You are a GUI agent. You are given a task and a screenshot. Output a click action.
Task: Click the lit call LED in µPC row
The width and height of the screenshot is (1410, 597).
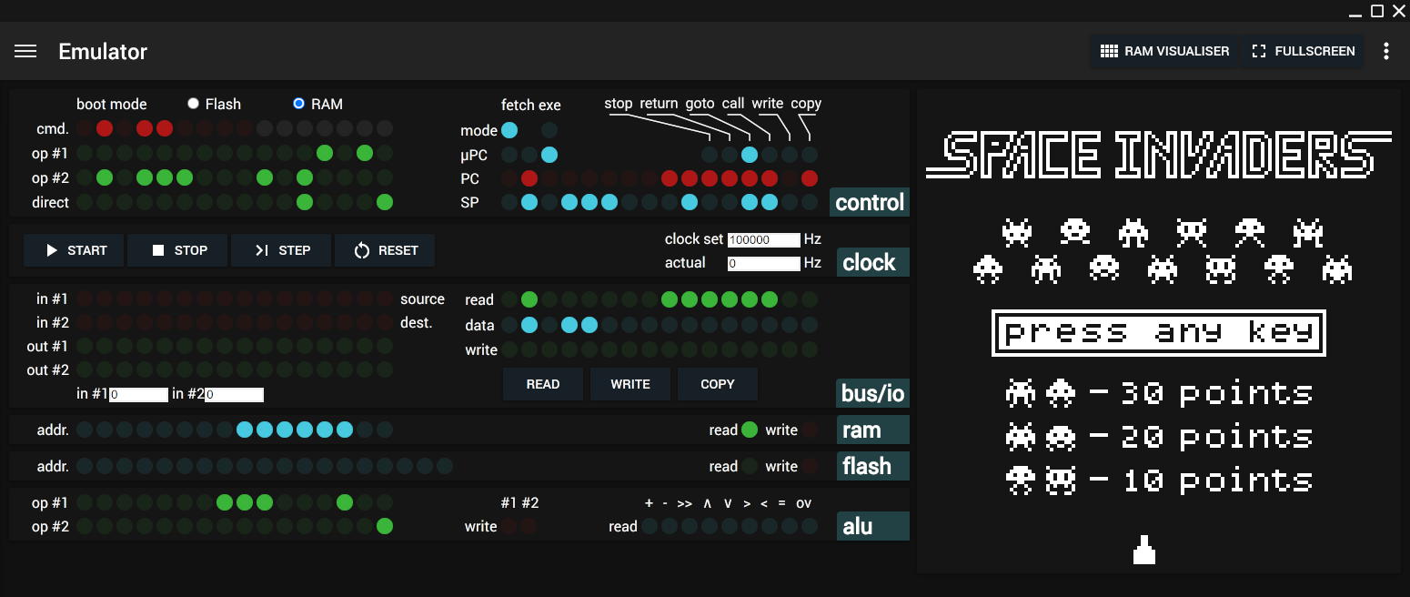pyautogui.click(x=750, y=155)
